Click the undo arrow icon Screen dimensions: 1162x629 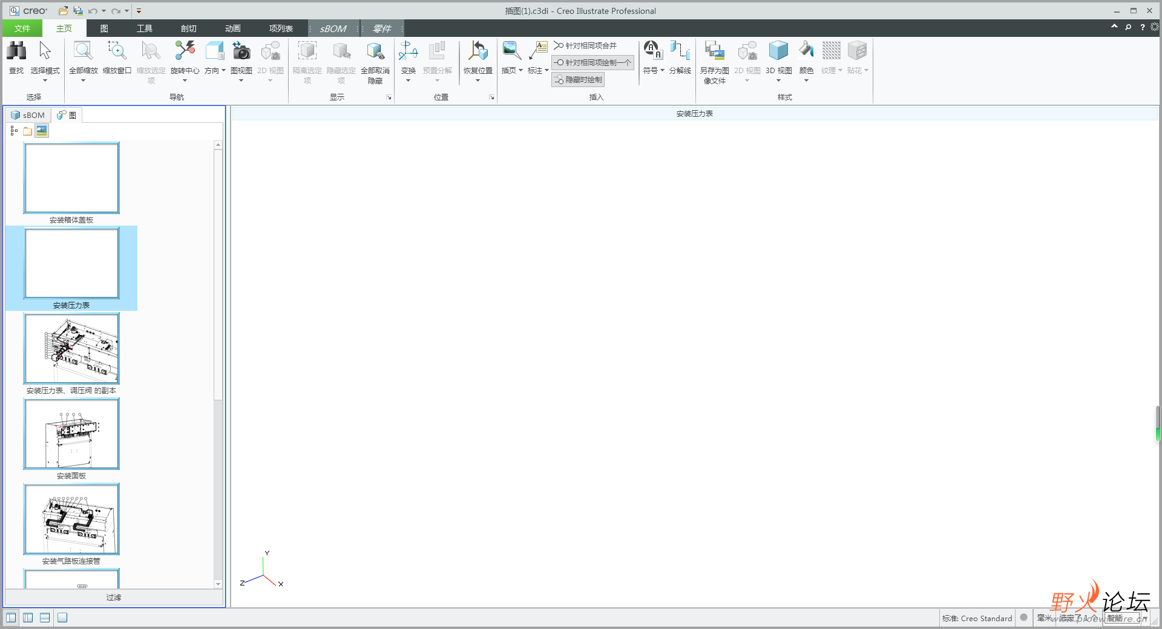click(x=93, y=11)
